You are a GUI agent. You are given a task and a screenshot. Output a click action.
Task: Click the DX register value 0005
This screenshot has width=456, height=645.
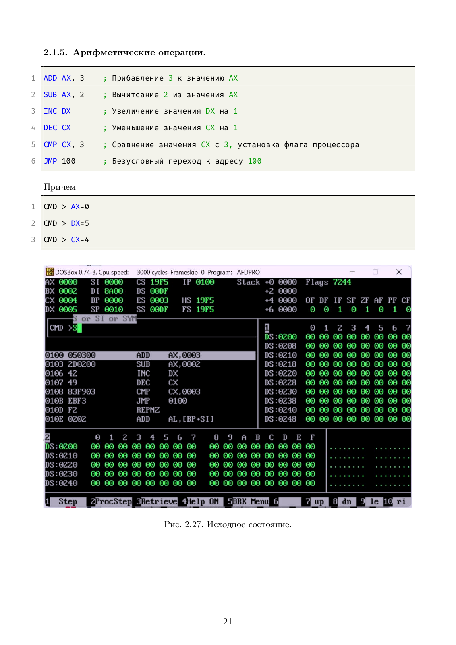[68, 310]
